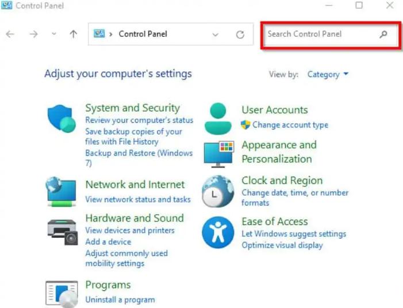The width and height of the screenshot is (403, 308).
Task: Open System and Security category
Action: (x=132, y=108)
